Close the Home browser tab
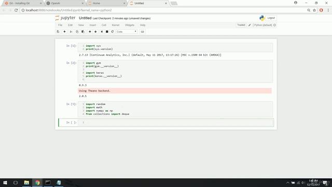 point(124,3)
